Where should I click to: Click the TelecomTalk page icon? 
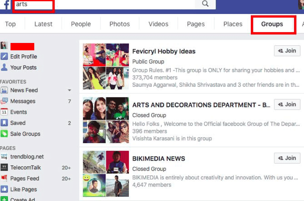coord(4,167)
